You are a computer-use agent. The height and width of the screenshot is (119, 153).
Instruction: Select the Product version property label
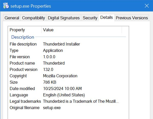click(23, 70)
